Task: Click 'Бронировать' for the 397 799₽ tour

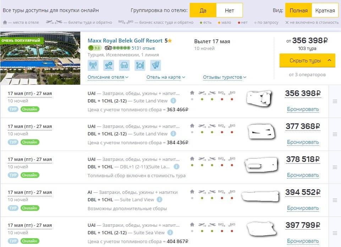Action: click(x=303, y=241)
